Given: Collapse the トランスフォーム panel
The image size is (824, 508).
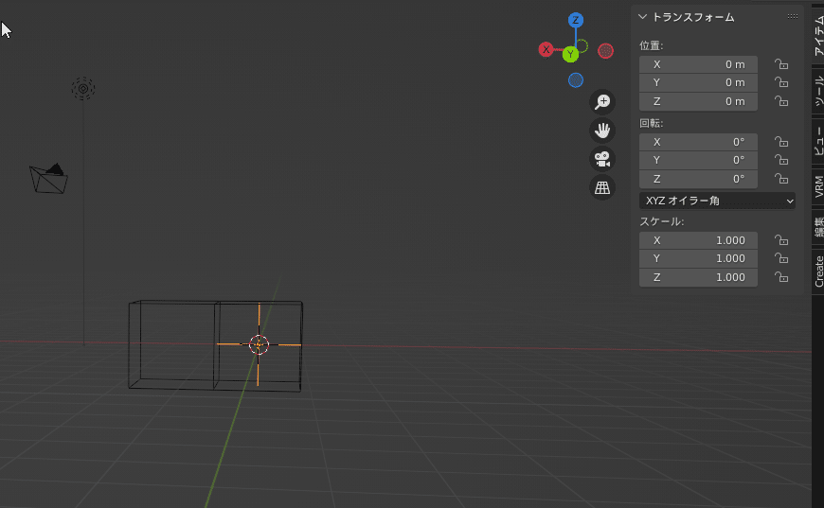Looking at the screenshot, I should [x=642, y=17].
